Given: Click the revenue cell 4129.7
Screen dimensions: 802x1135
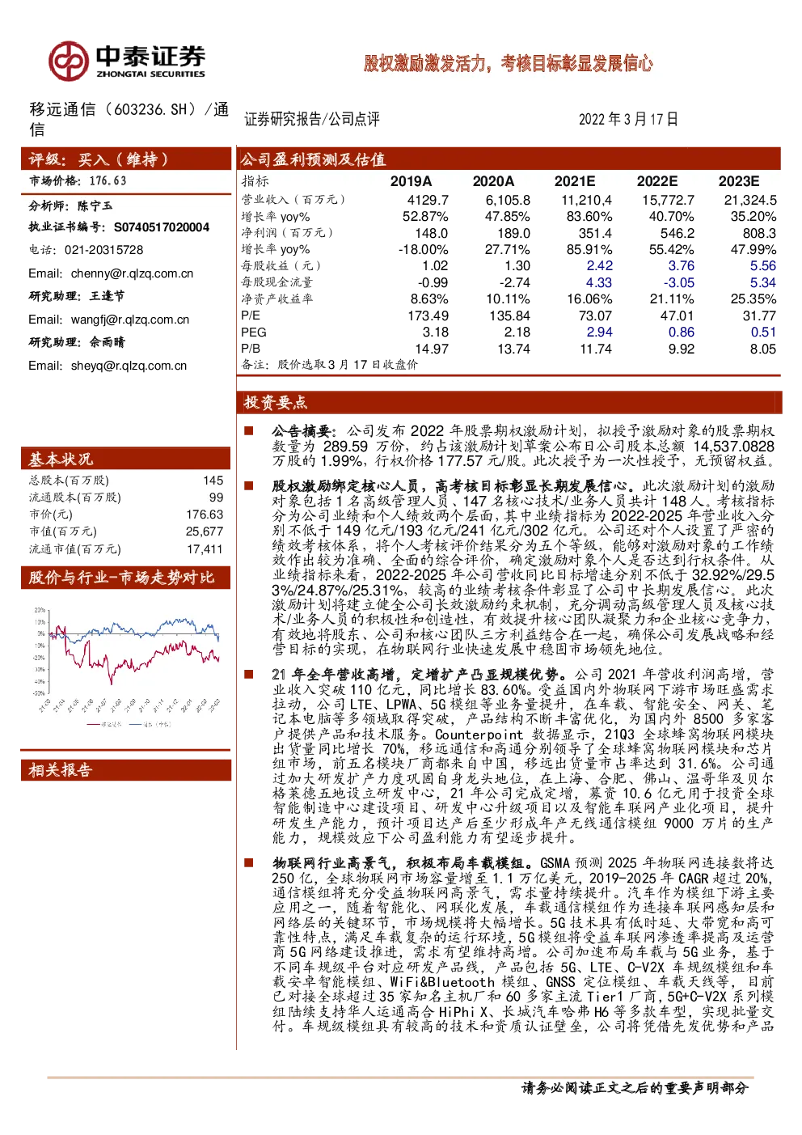Looking at the screenshot, I should [428, 200].
